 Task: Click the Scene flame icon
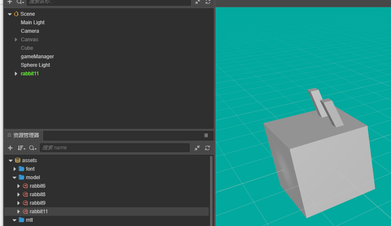[x=16, y=14]
